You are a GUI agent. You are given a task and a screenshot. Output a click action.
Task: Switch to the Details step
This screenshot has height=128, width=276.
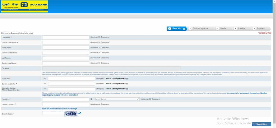coord(223,28)
